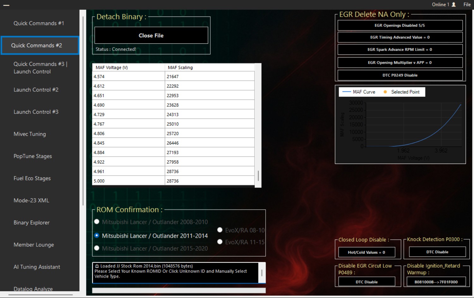Click the download icon beside Loaded JJ Stock Rom
The height and width of the screenshot is (298, 474).
(x=98, y=266)
